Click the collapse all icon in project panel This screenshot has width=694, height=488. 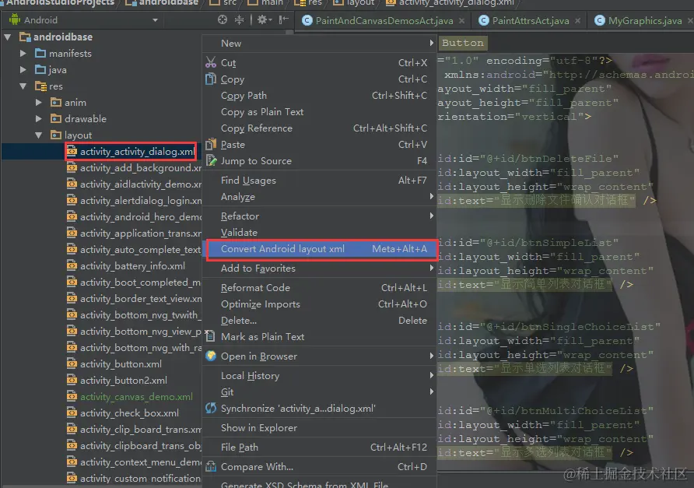click(239, 19)
